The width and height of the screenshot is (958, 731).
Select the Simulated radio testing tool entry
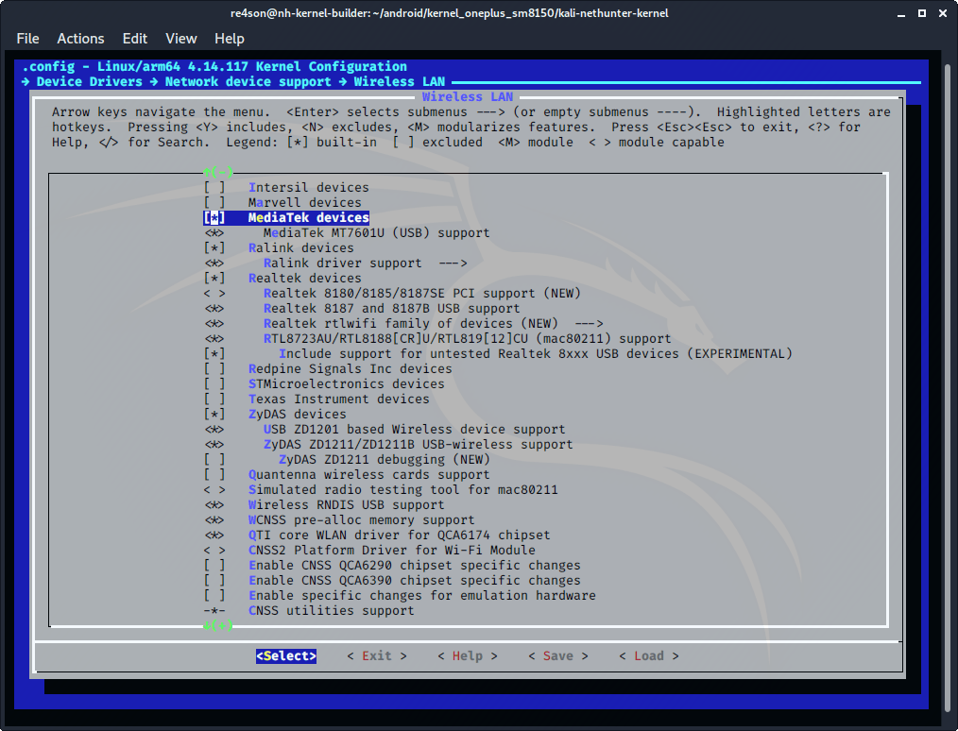402,490
